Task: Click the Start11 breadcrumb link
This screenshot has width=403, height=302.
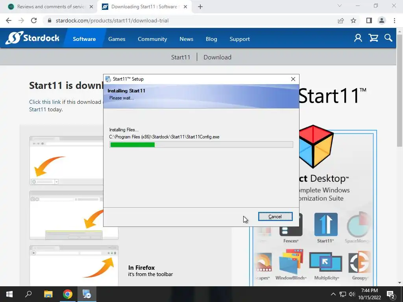Action: pos(181,57)
